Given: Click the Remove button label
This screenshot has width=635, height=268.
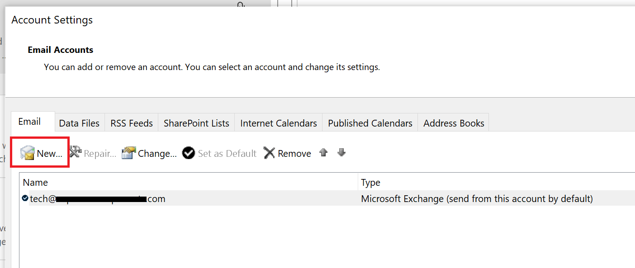Looking at the screenshot, I should point(294,153).
